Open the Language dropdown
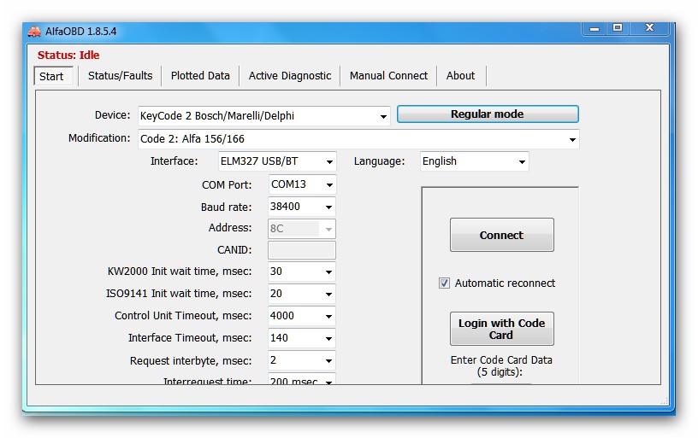Image resolution: width=698 pixels, height=438 pixels. [x=521, y=161]
